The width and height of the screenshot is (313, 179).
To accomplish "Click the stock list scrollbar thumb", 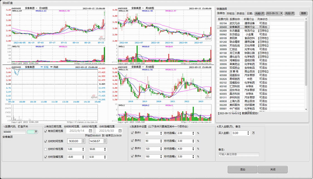I will [306, 54].
